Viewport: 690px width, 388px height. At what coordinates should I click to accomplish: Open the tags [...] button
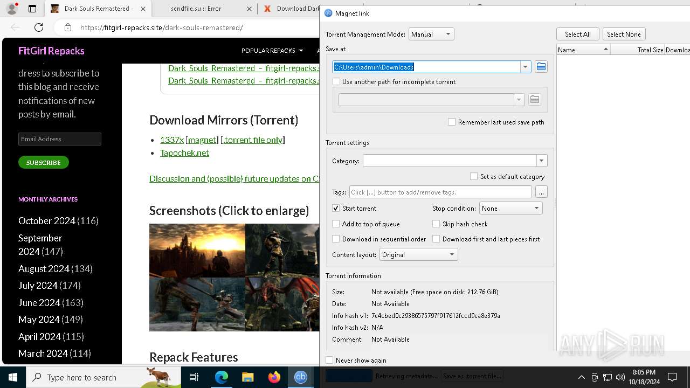click(541, 192)
